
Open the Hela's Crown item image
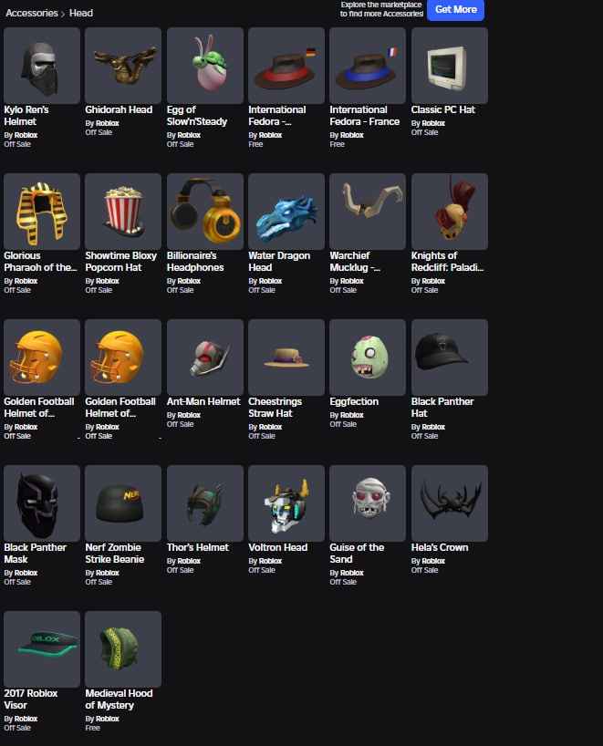(449, 503)
